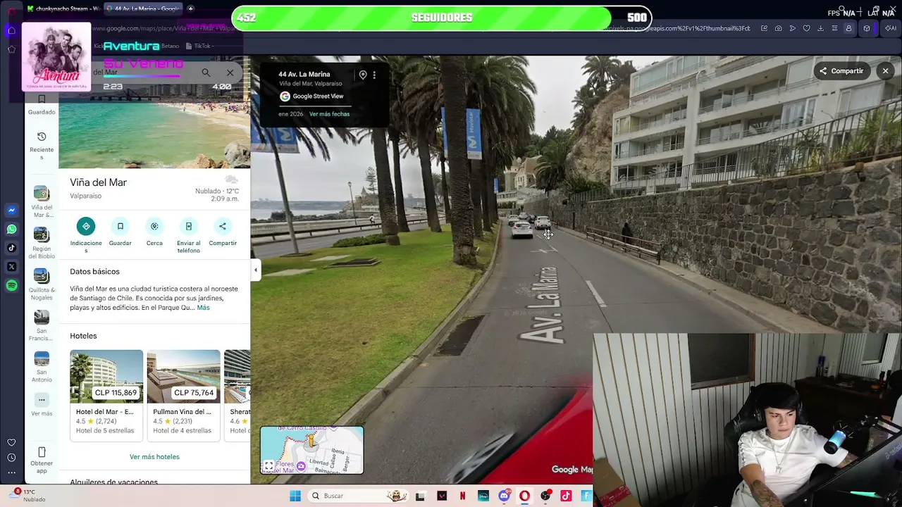Open TikTok in the Opera sidebar

12,248
